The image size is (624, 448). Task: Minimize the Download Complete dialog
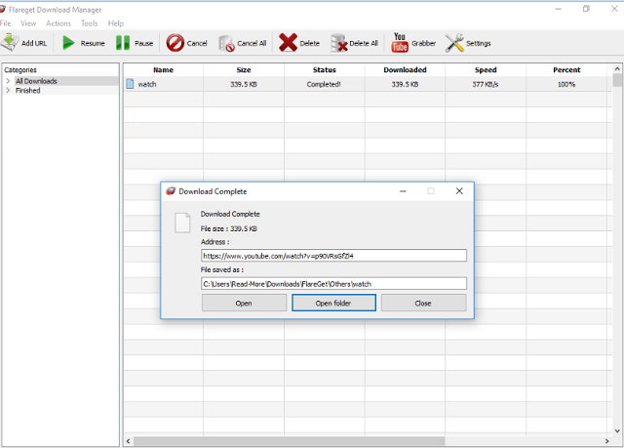tap(403, 191)
